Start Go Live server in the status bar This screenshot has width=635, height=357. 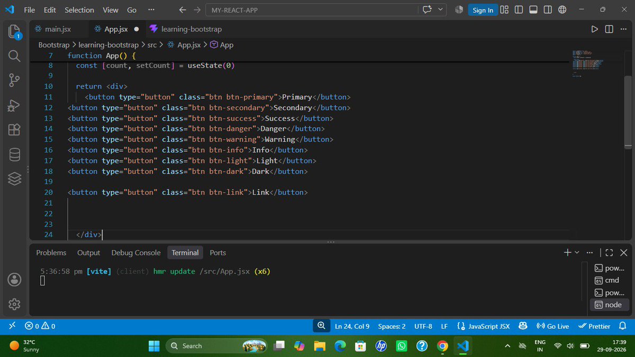(x=552, y=326)
